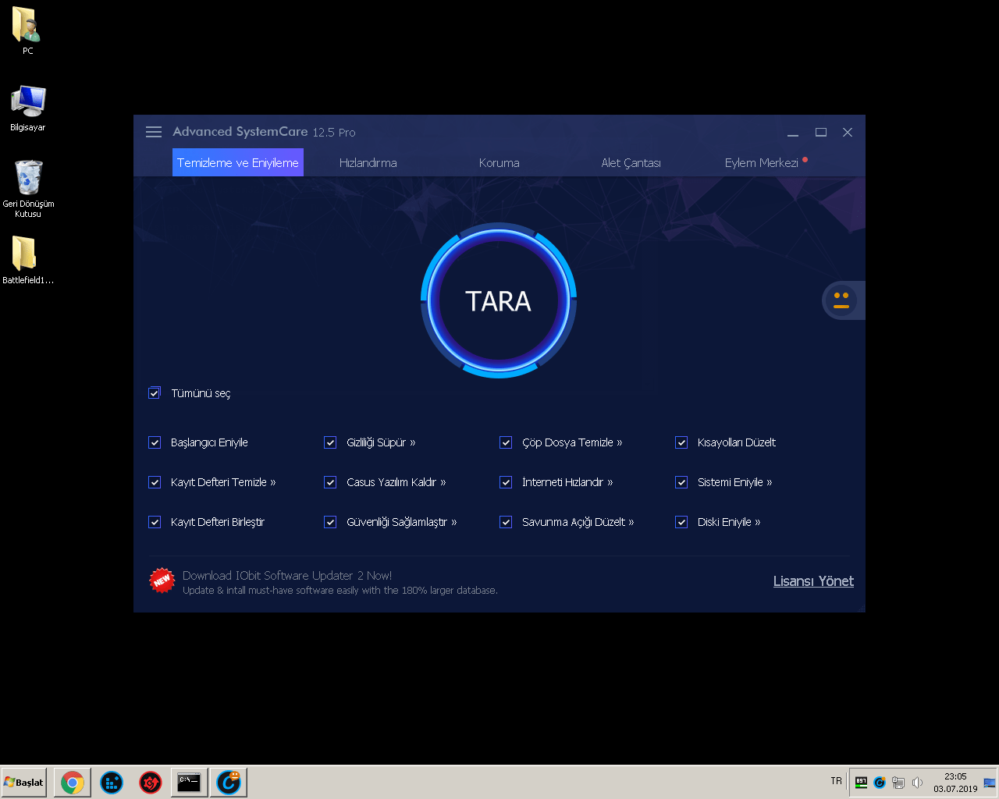Open the red gear taskbar app

[x=151, y=783]
